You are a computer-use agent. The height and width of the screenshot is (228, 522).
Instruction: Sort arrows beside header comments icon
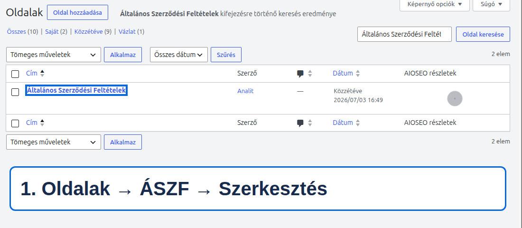pyautogui.click(x=310, y=73)
